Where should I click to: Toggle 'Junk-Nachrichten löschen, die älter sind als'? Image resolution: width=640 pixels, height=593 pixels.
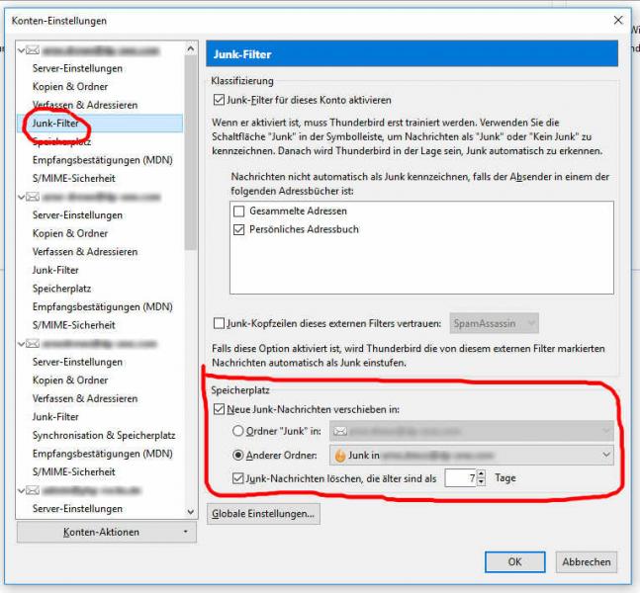[x=238, y=478]
